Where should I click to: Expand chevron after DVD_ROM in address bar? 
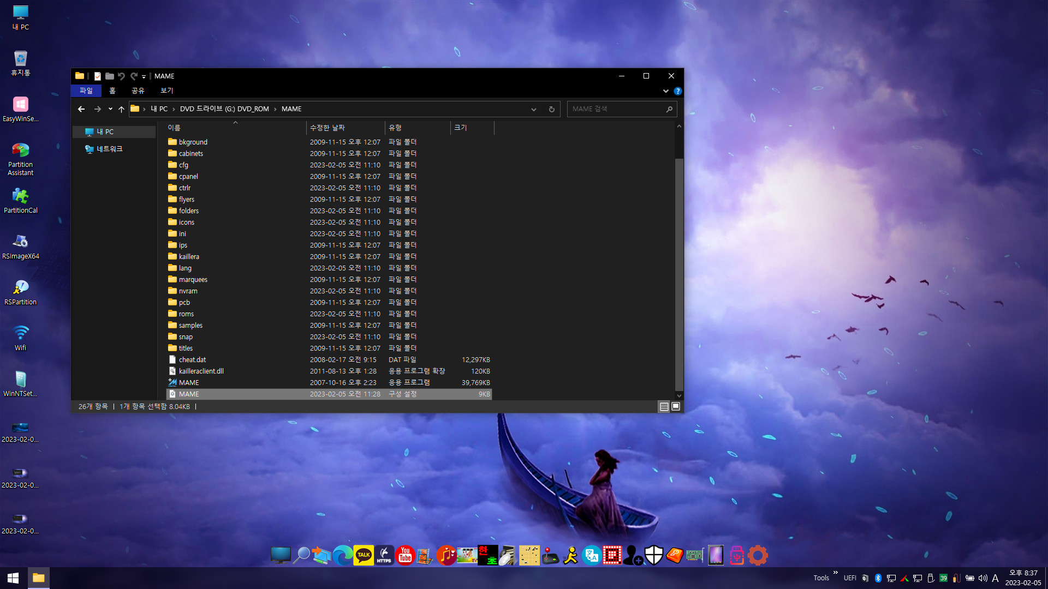click(275, 109)
